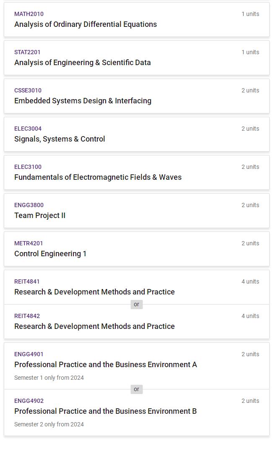
Task: Select the ELEC3004 course code
Action: click(x=28, y=129)
